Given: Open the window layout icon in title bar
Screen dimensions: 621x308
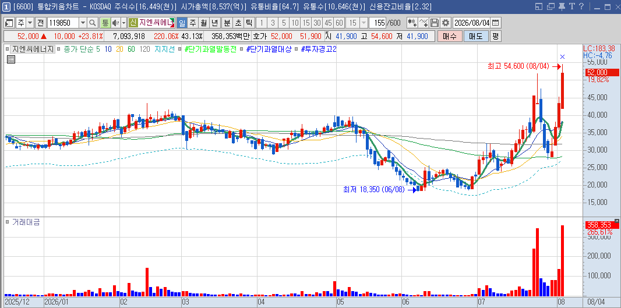Looking at the screenshot, I should [538, 6].
